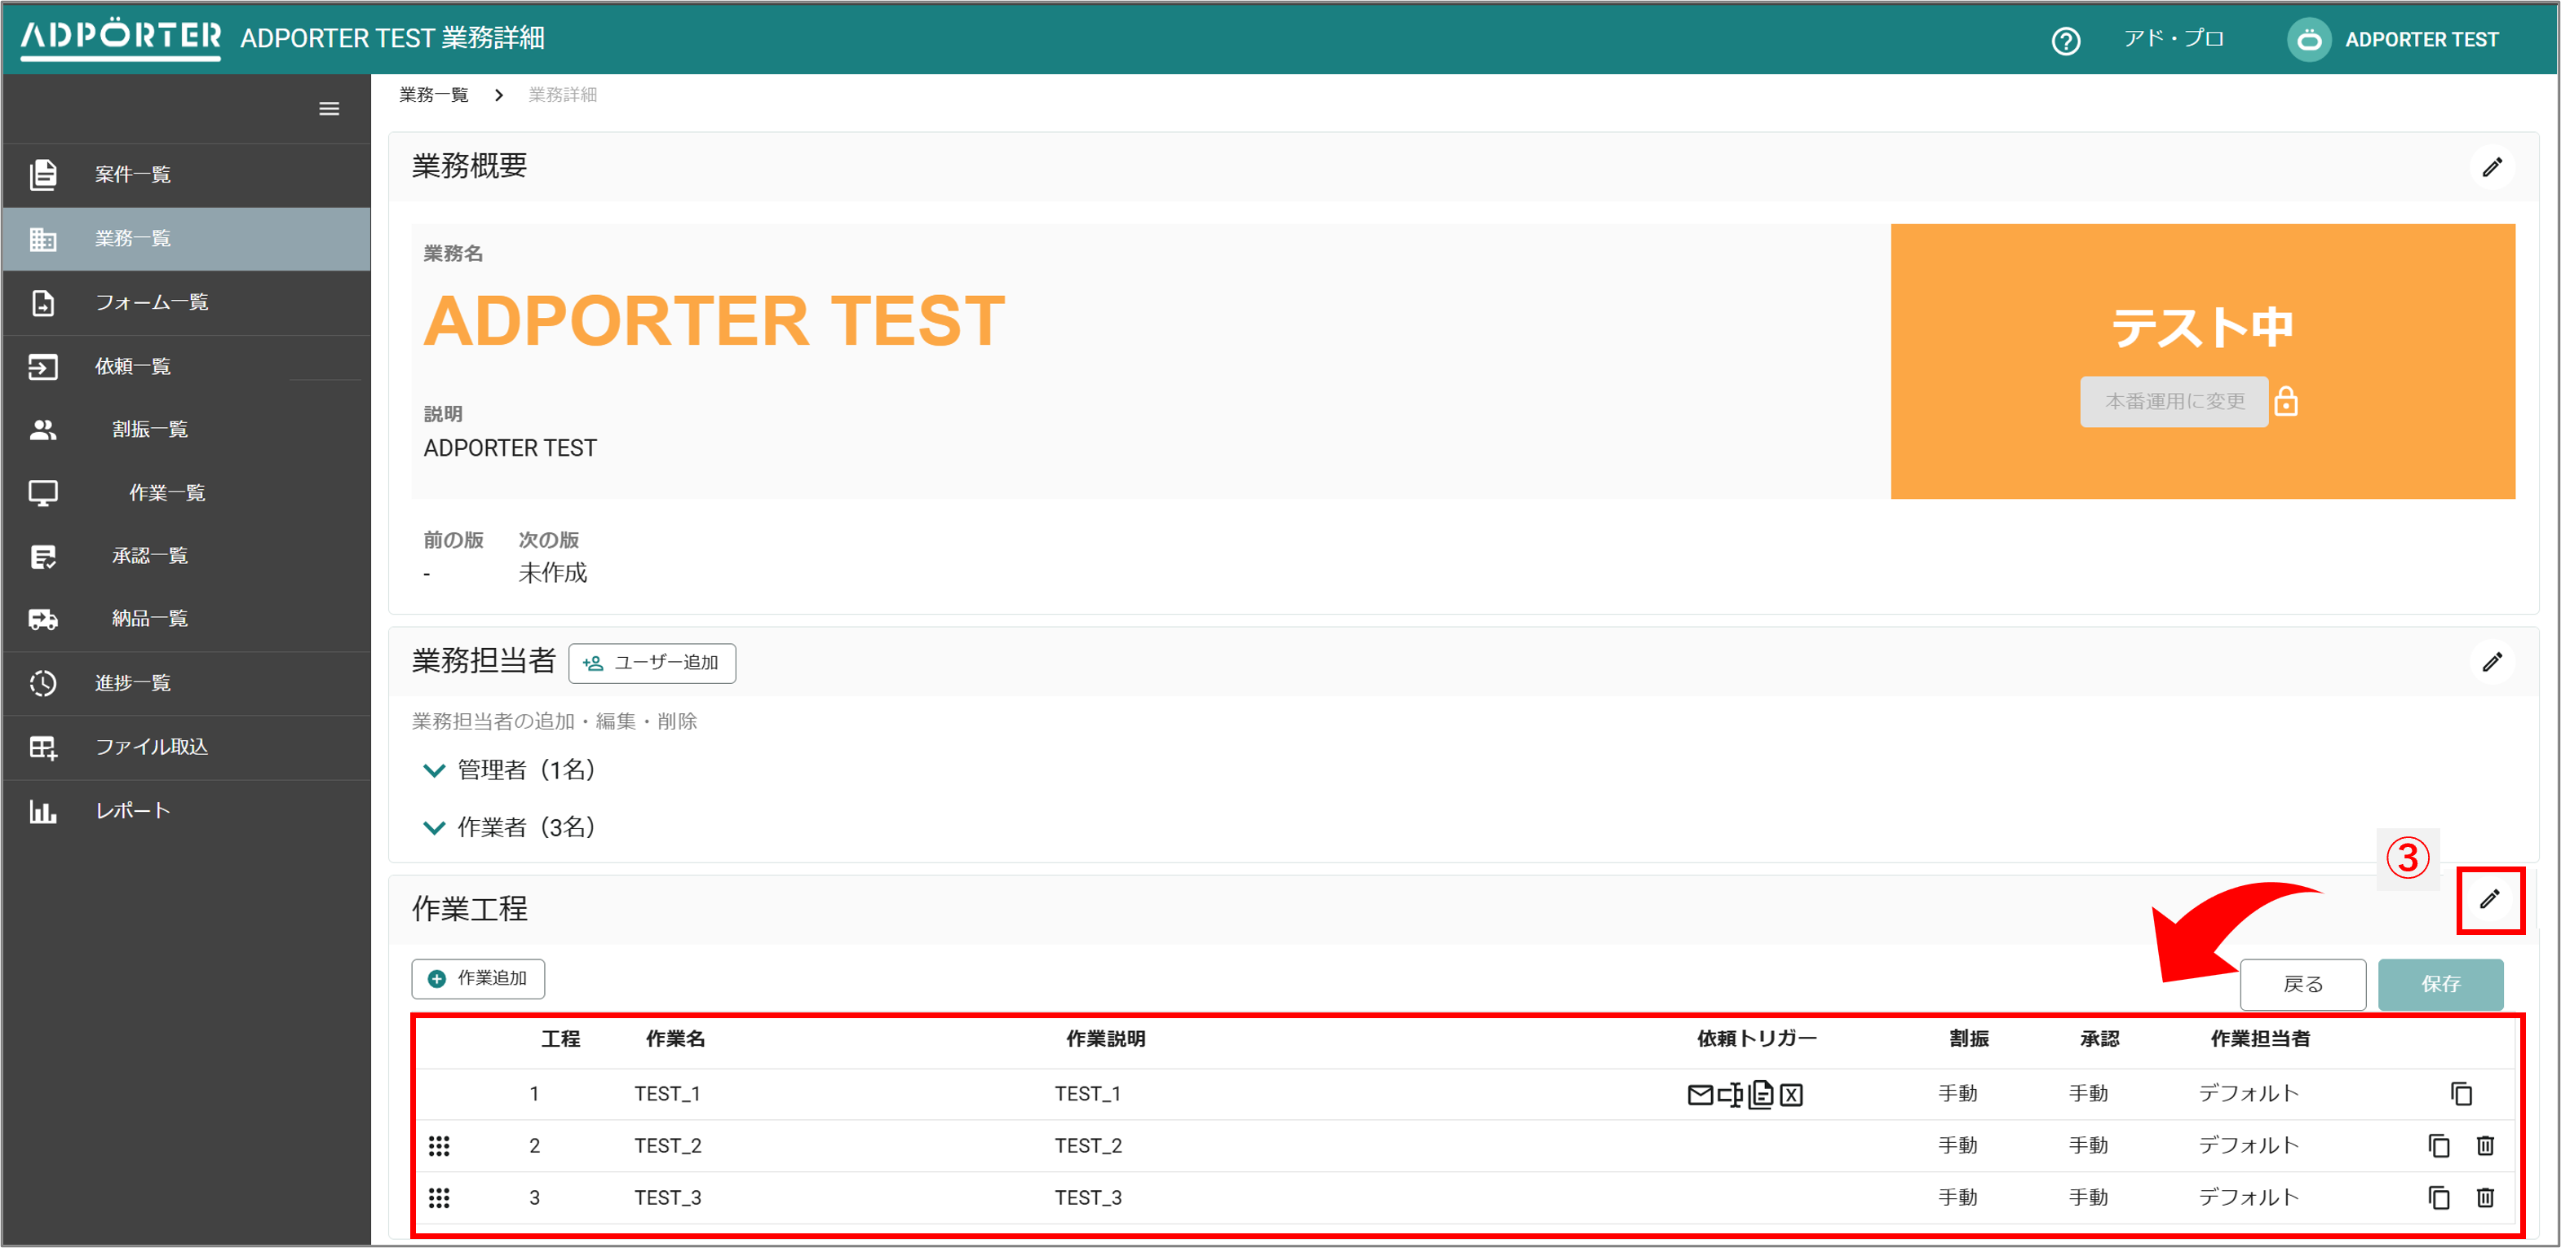Image resolution: width=2561 pixels, height=1248 pixels.
Task: Click the TEST_2 work description cell
Action: coord(1088,1145)
